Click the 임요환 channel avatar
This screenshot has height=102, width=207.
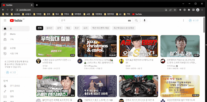pos(121,61)
